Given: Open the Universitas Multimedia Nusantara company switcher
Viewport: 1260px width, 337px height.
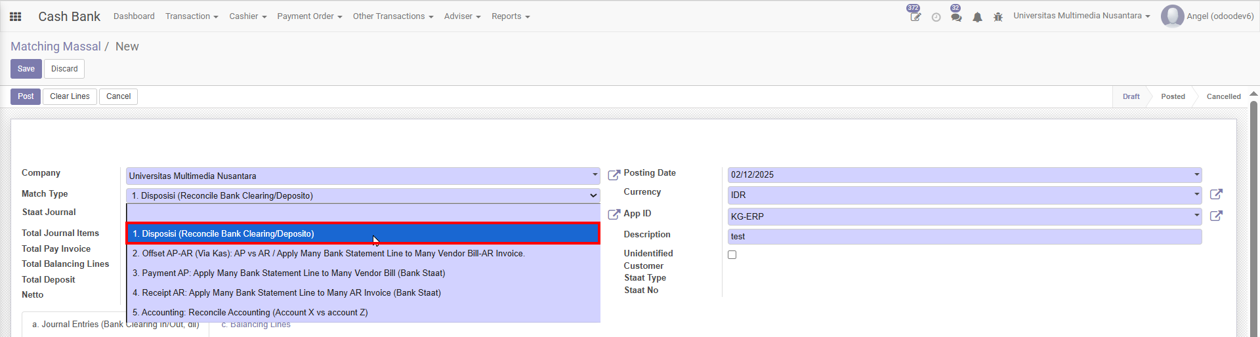Looking at the screenshot, I should pyautogui.click(x=1081, y=16).
